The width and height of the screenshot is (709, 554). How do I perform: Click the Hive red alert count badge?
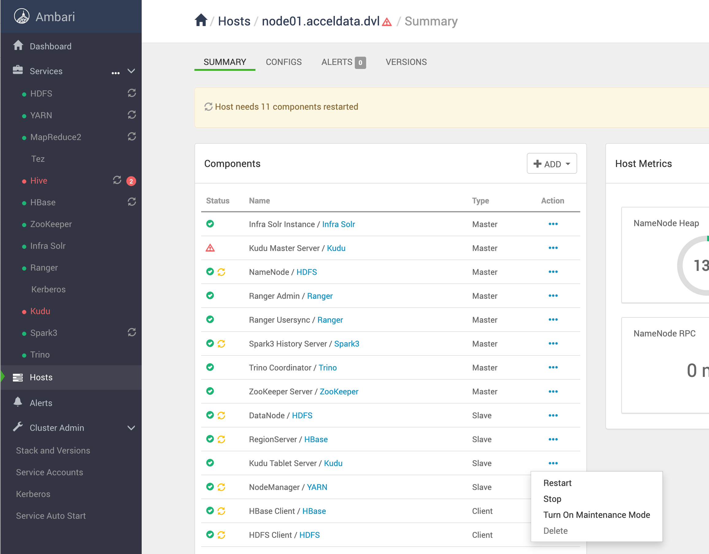pyautogui.click(x=131, y=181)
